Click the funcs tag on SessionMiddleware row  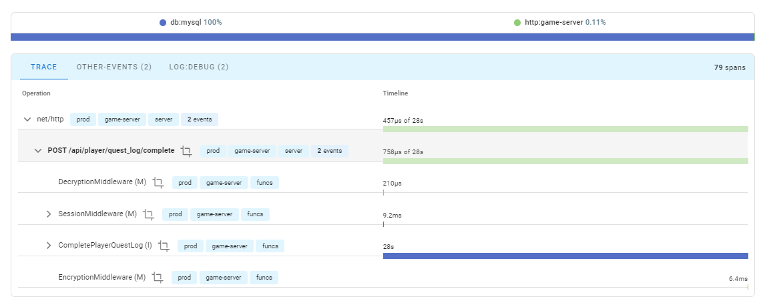click(x=255, y=214)
